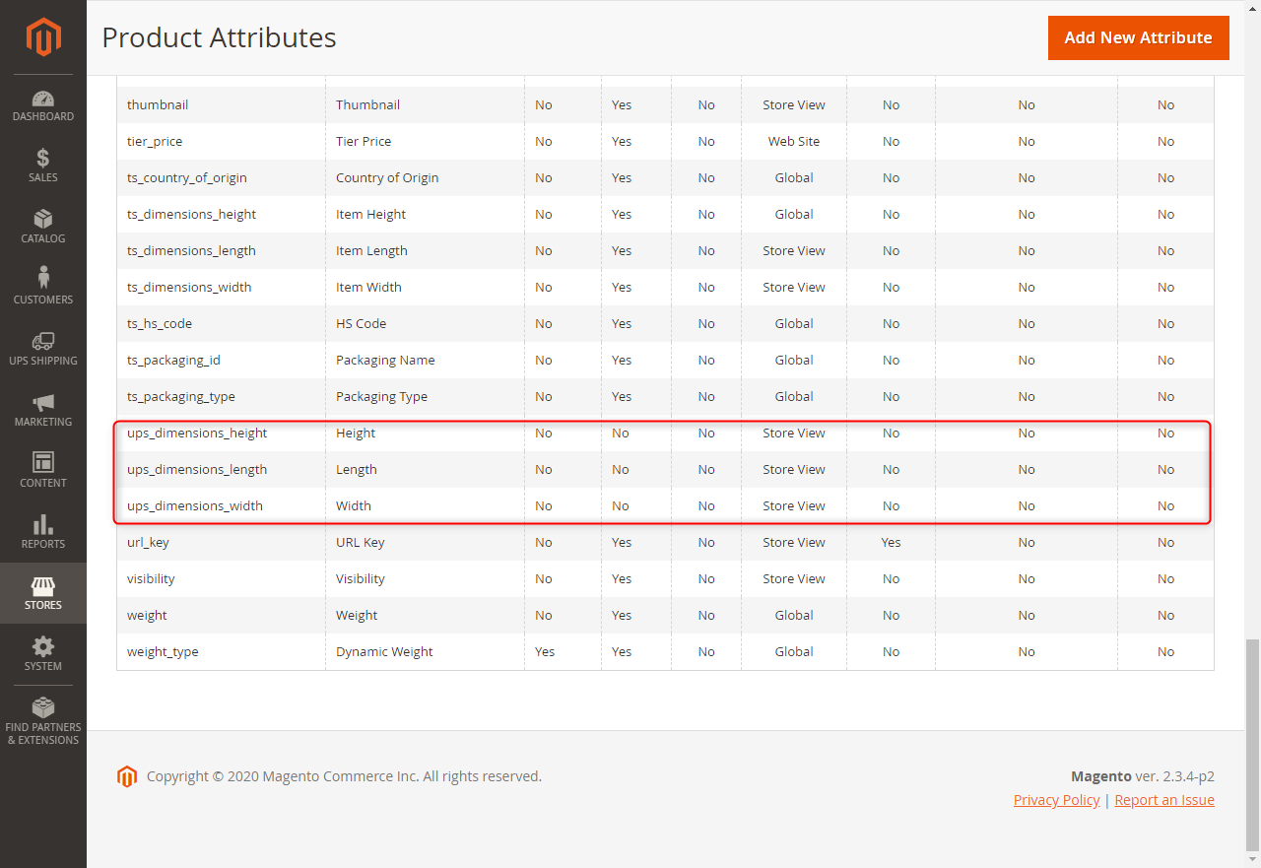Open the Content menu
The image size is (1261, 868).
(43, 472)
